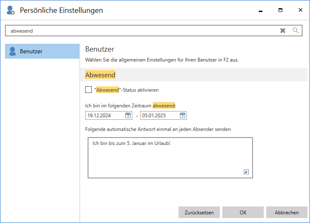The width and height of the screenshot is (310, 223).
Task: Confirm settings with the OK button
Action: coord(243,212)
